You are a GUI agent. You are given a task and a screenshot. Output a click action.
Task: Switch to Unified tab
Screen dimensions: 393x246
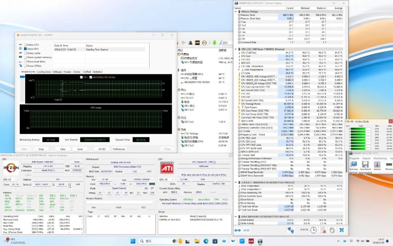(x=87, y=72)
